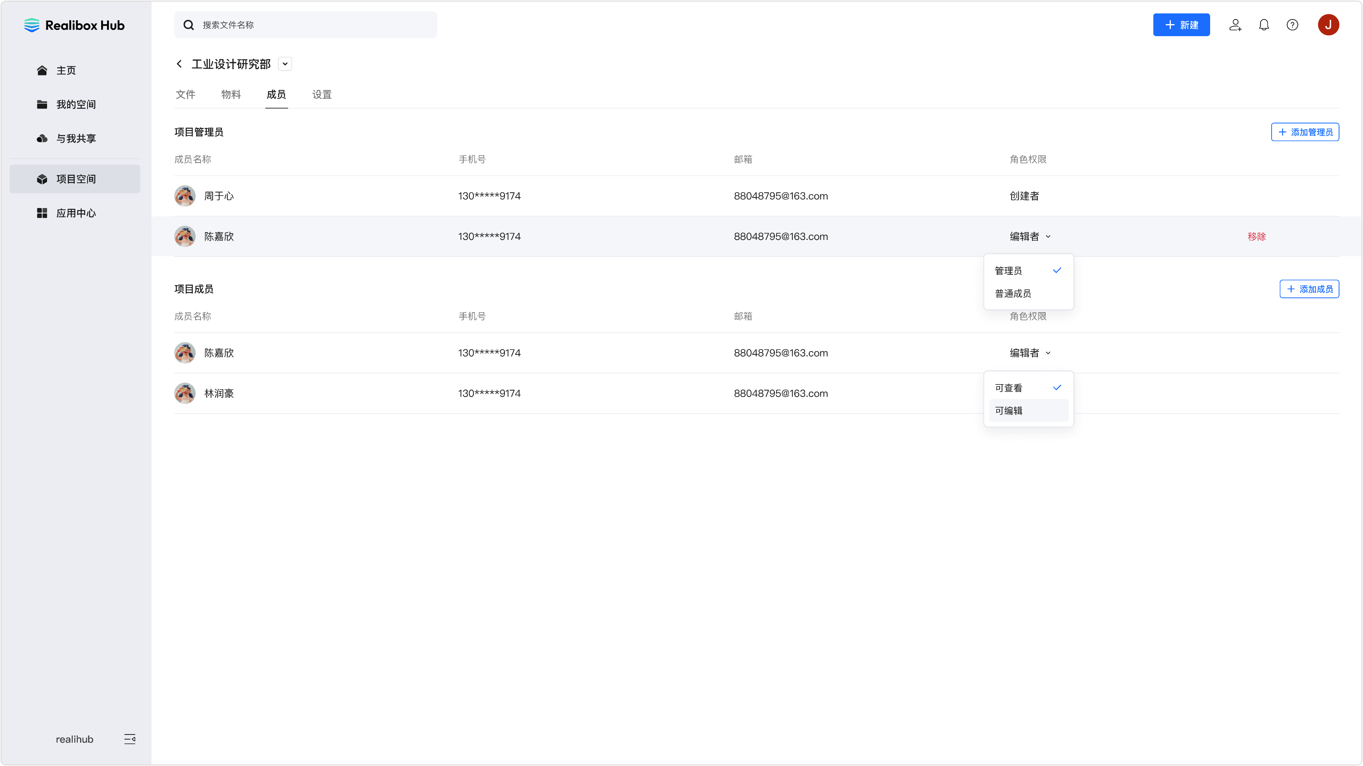
Task: Open 应用中心 grid icon in sidebar
Action: (42, 213)
